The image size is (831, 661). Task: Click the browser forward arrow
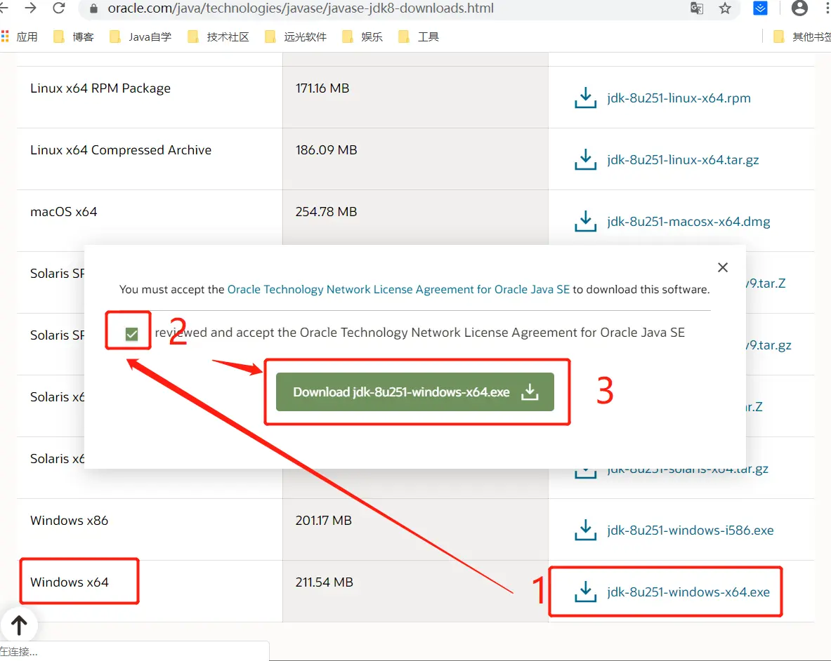click(x=31, y=8)
